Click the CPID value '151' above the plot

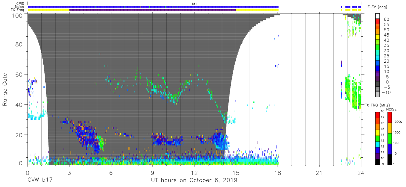coord(194,3)
